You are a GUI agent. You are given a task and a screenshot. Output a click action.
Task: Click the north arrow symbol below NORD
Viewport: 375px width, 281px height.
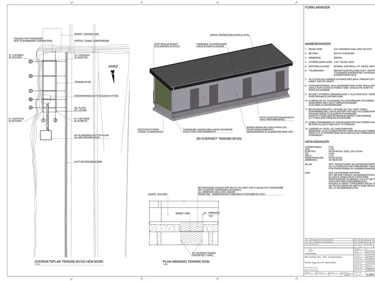(x=113, y=76)
